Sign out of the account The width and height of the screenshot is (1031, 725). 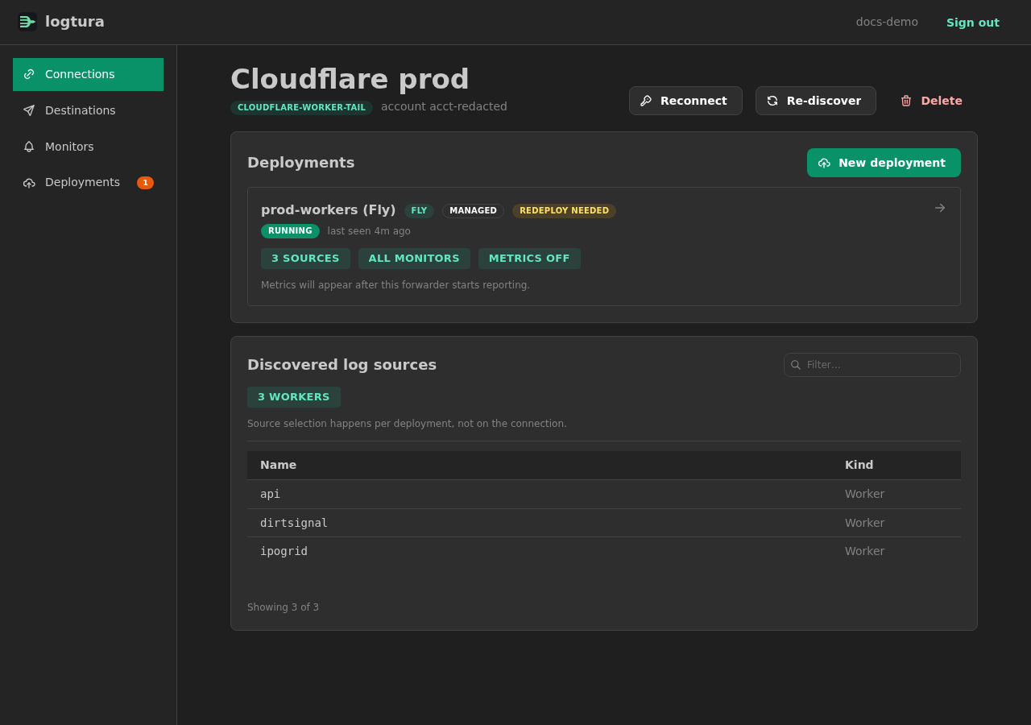point(973,23)
